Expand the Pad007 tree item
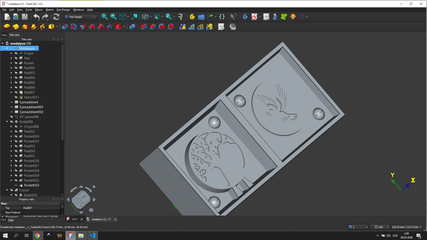This screenshot has width=427, height=240. tap(11, 93)
